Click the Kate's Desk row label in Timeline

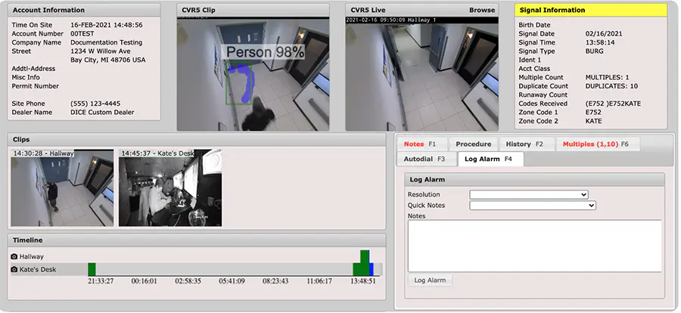click(38, 270)
